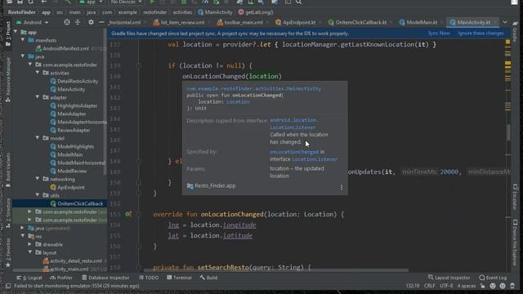The image size is (523, 294).
Task: Click the collapse all icon in project panel
Action: pyautogui.click(x=78, y=22)
